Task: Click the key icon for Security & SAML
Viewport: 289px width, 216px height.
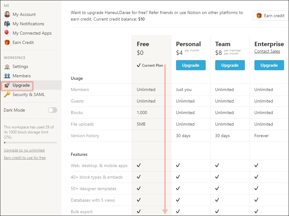Action: [x=7, y=94]
